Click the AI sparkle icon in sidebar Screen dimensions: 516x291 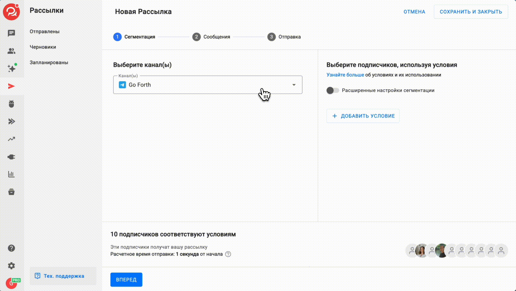tap(12, 68)
